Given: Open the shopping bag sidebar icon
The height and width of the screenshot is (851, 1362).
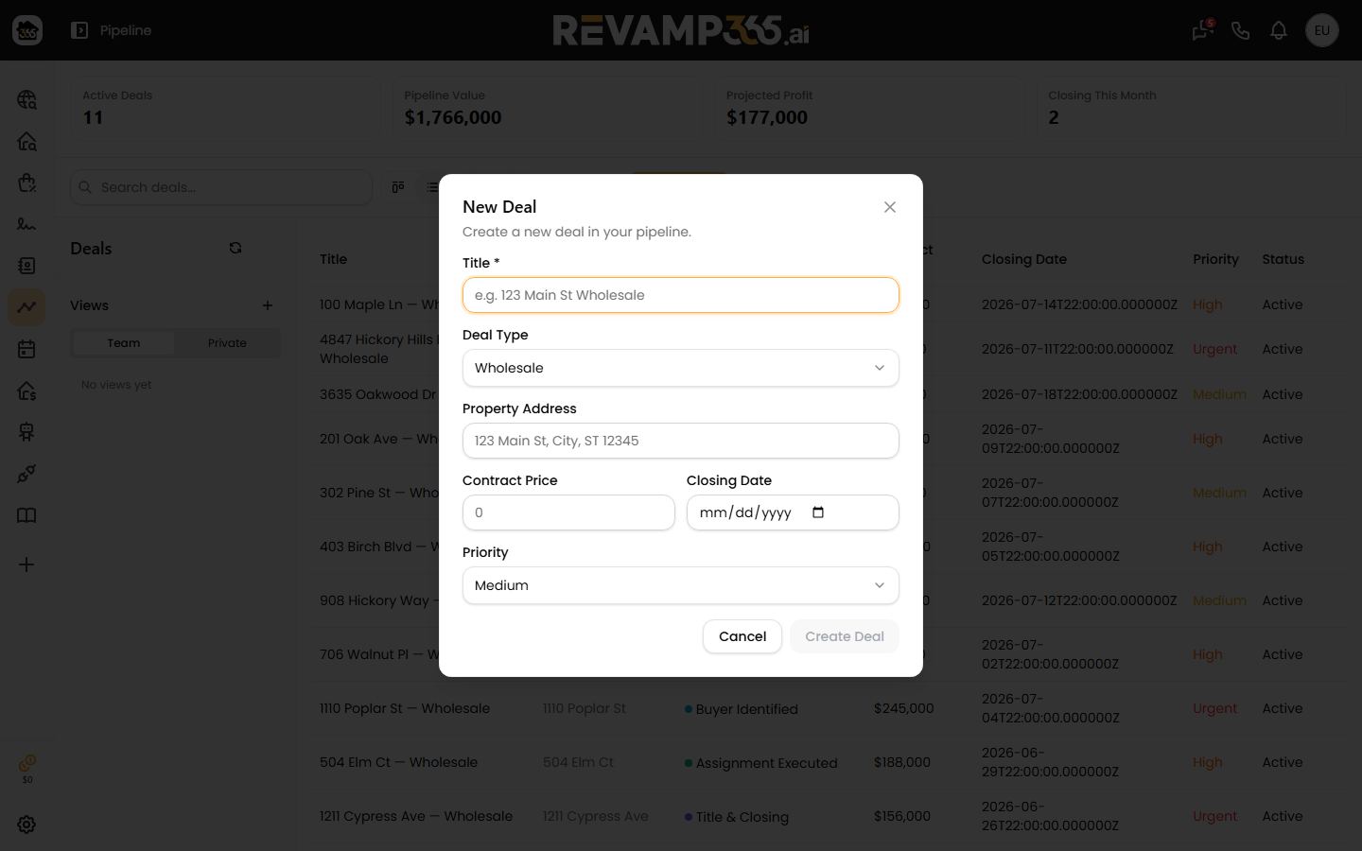Looking at the screenshot, I should 26,182.
